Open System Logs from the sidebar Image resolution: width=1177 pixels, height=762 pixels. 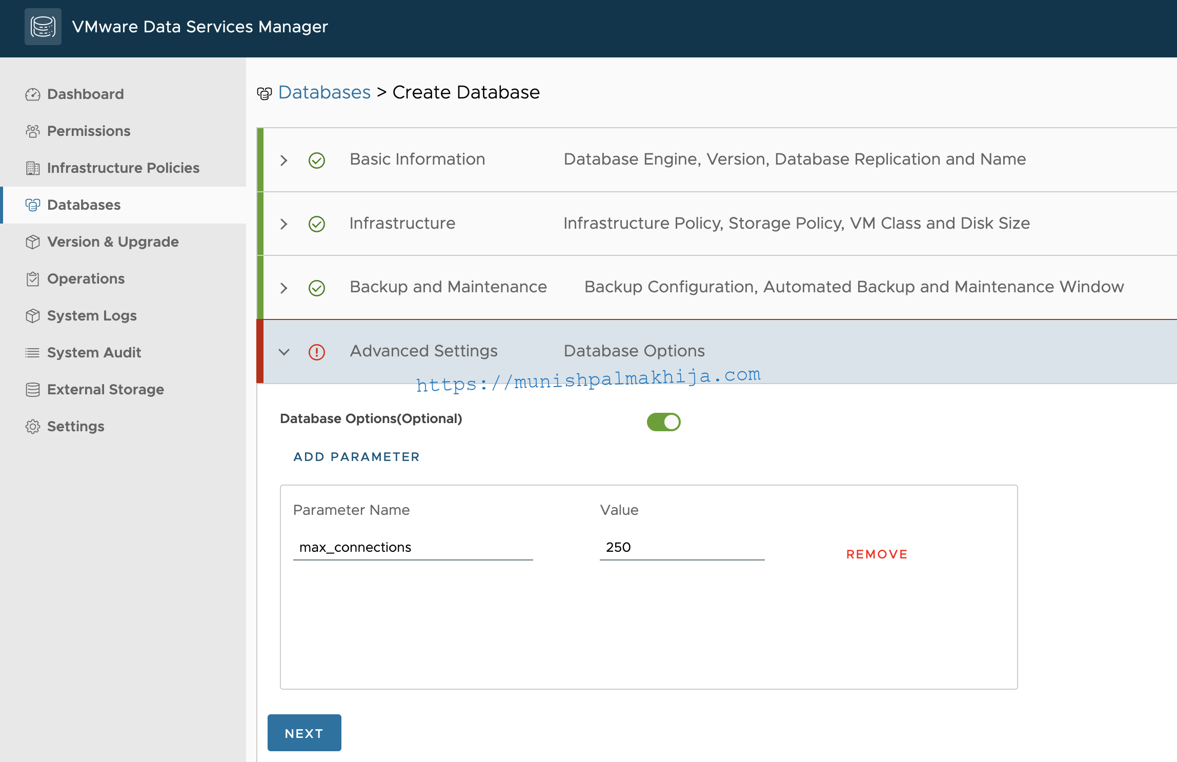[123, 316]
